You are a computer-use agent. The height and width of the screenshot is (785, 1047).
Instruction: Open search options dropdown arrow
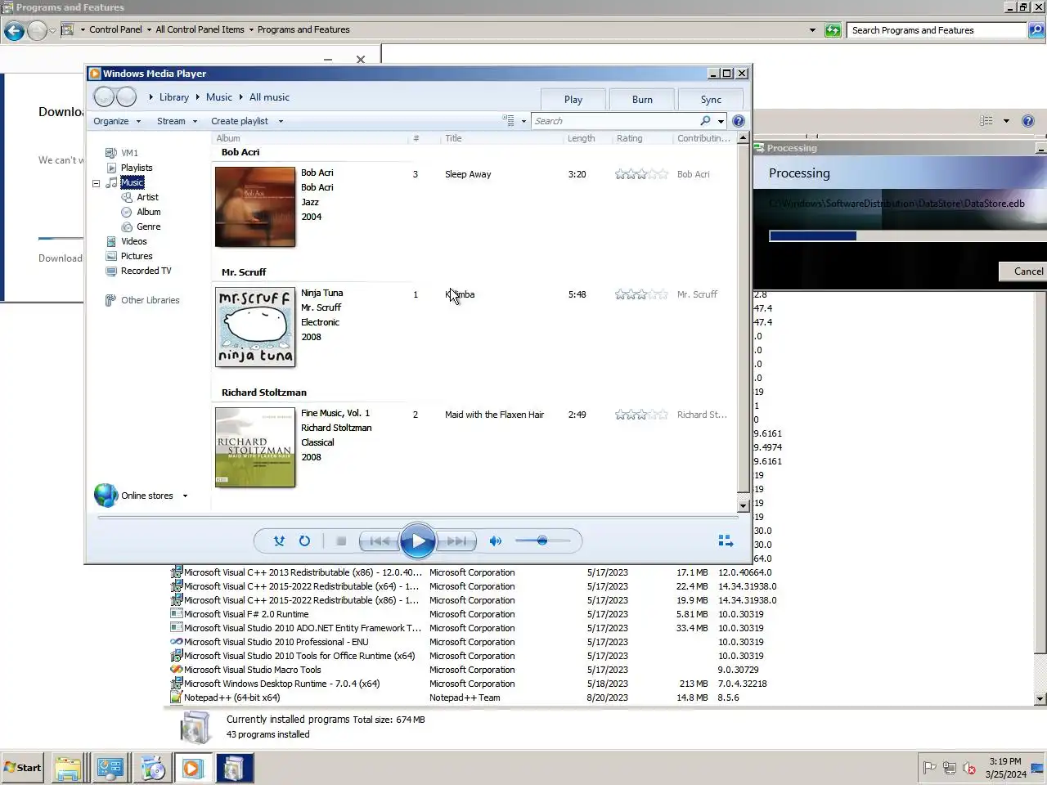(x=721, y=121)
